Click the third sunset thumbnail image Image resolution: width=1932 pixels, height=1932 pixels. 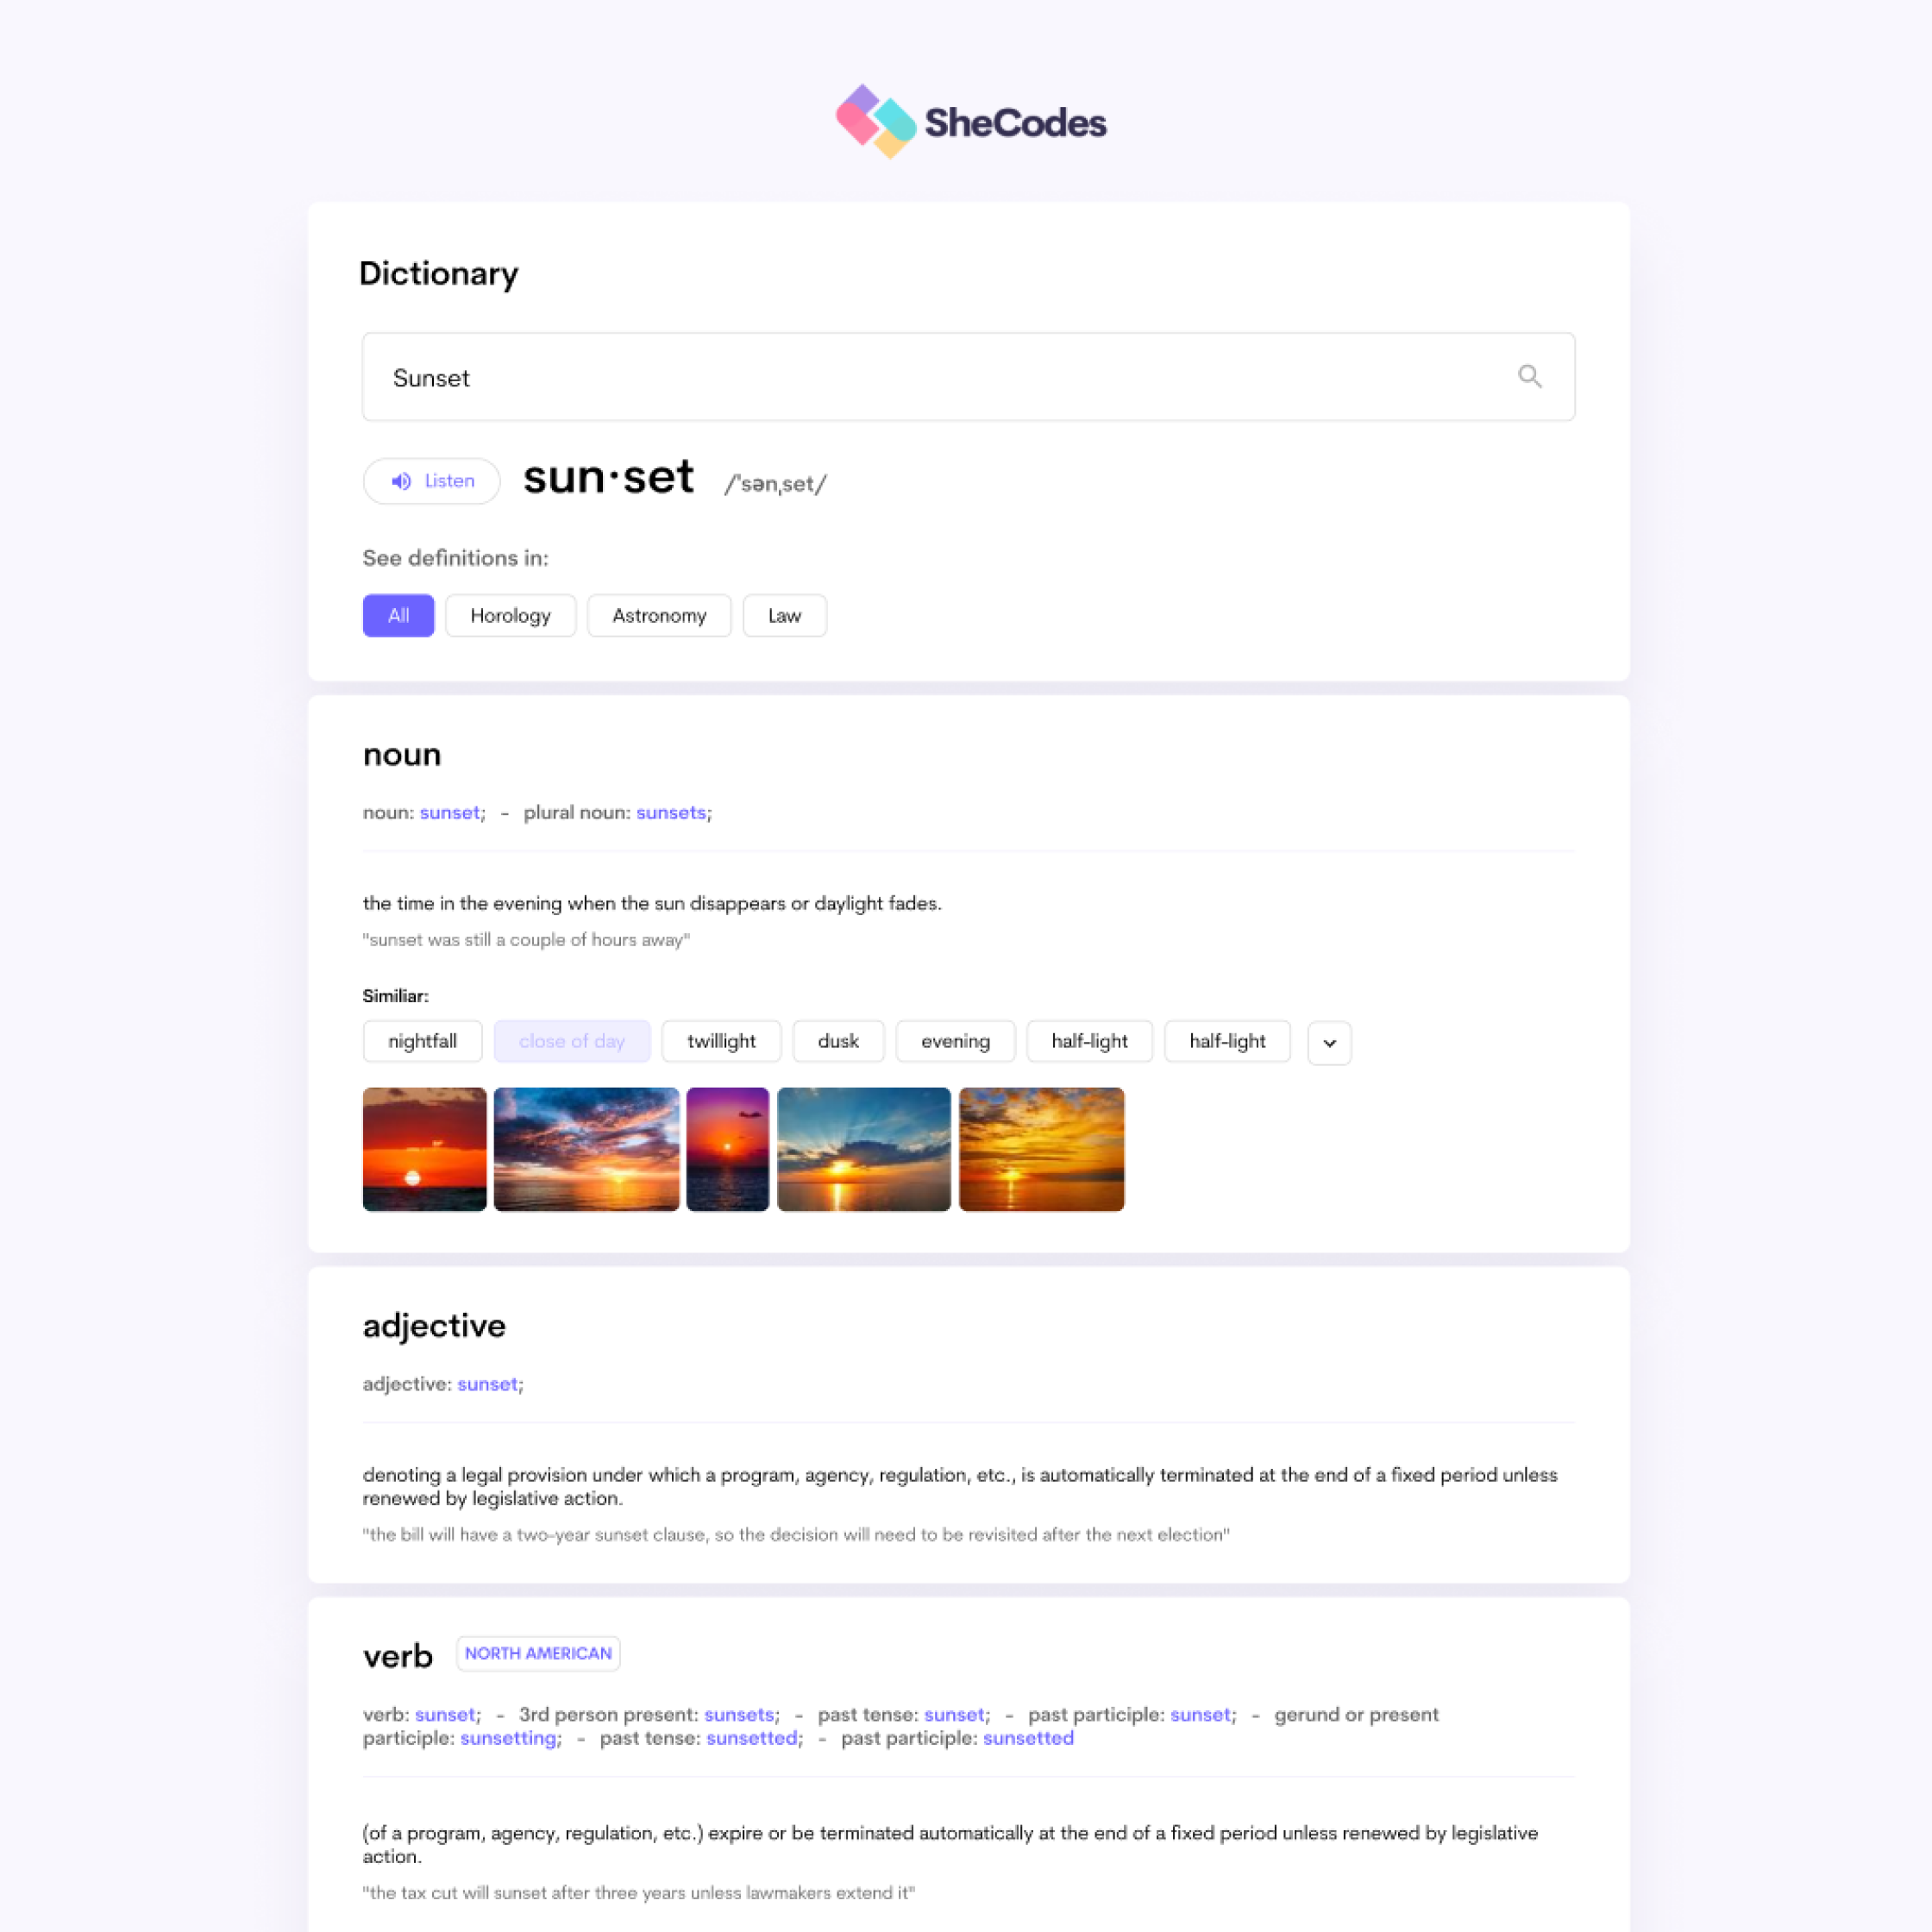point(727,1148)
